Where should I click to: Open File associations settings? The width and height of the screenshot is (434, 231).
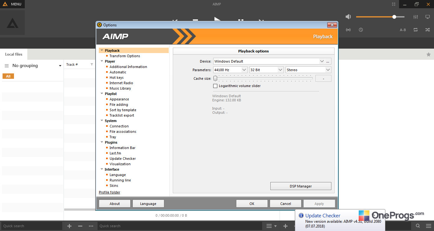[123, 132]
